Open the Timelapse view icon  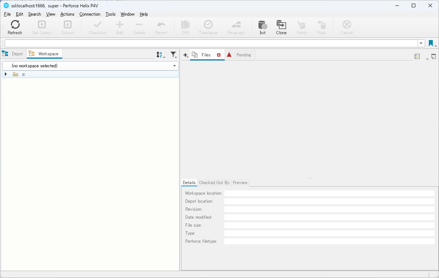click(x=208, y=24)
